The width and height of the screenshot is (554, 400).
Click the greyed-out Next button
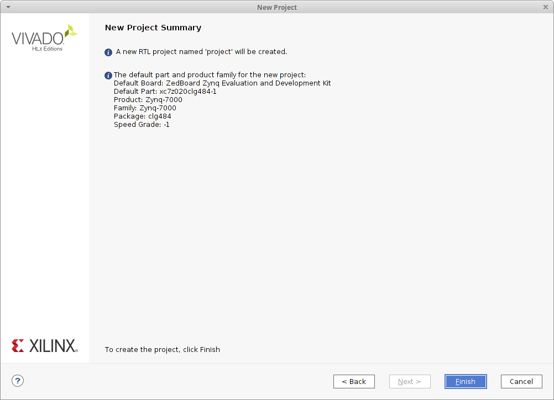[410, 381]
